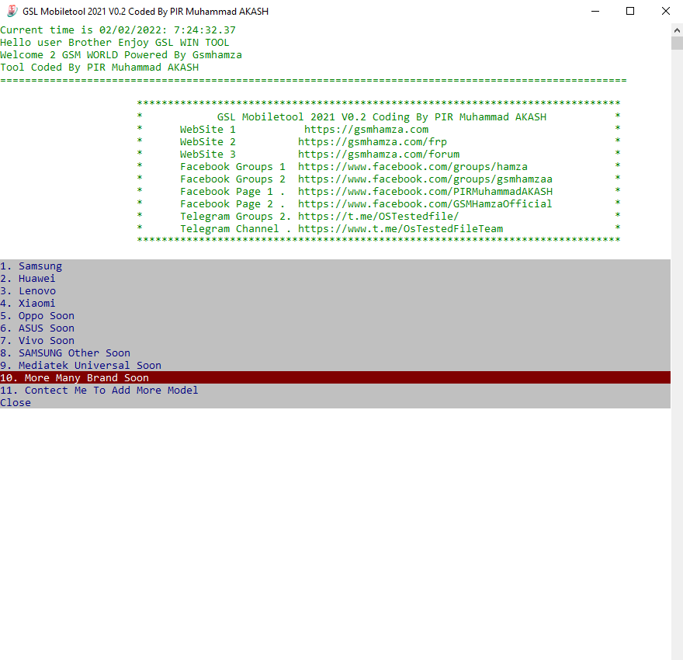Click the Hello user Brother greeting line
Image resolution: width=683 pixels, height=660 pixels.
coord(115,42)
